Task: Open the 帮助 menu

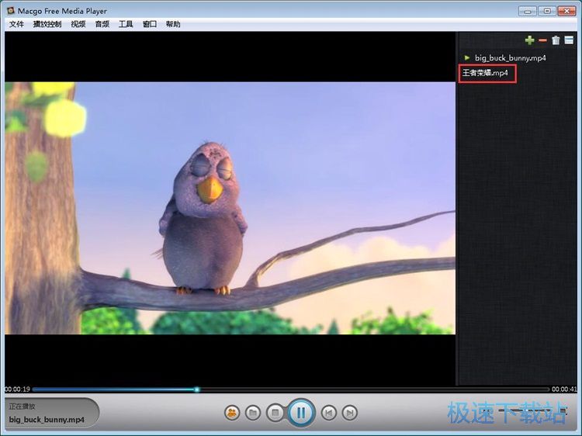Action: [x=173, y=24]
